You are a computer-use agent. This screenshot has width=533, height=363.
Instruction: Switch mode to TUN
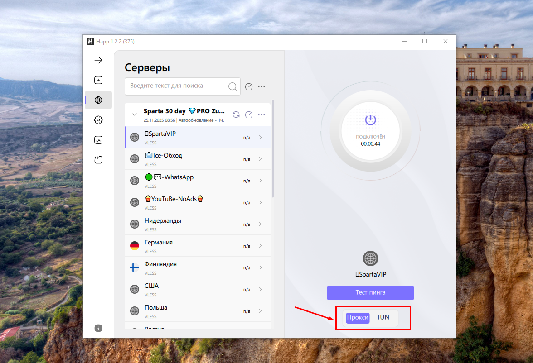(383, 317)
